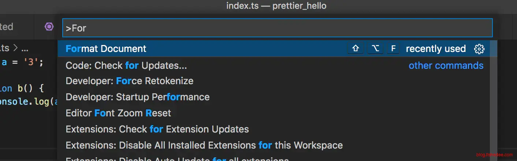Click the code line assigning '3' to a
Screen dimensions: 517x161
pyautogui.click(x=23, y=62)
